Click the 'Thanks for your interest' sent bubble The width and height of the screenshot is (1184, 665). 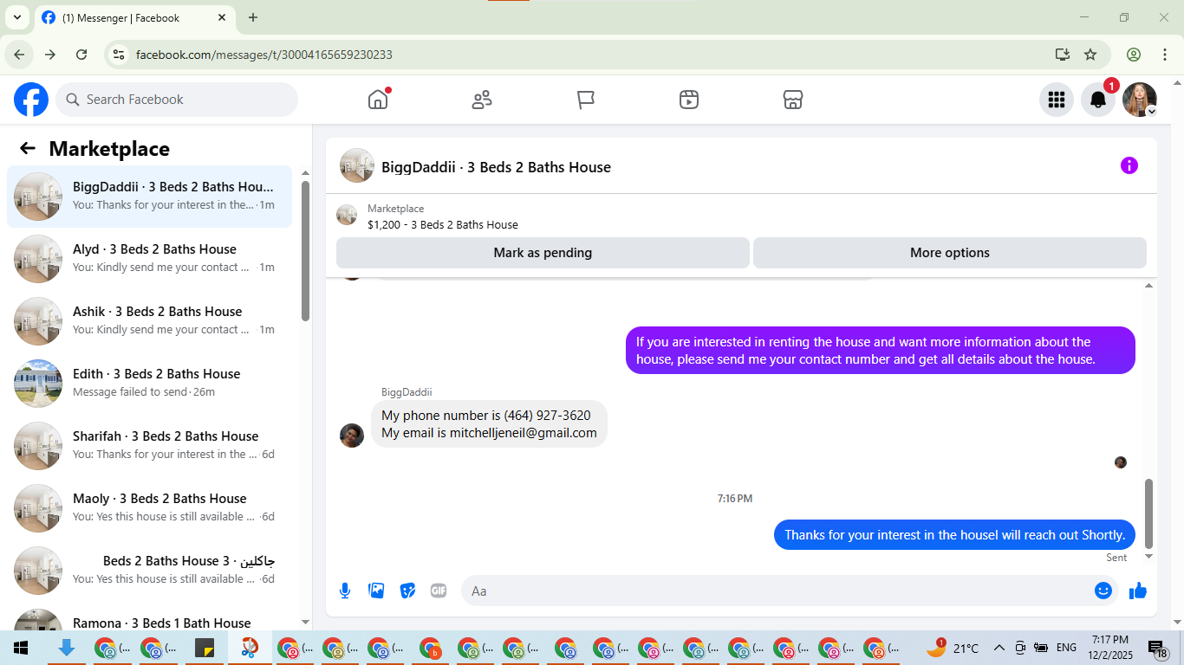pos(954,535)
